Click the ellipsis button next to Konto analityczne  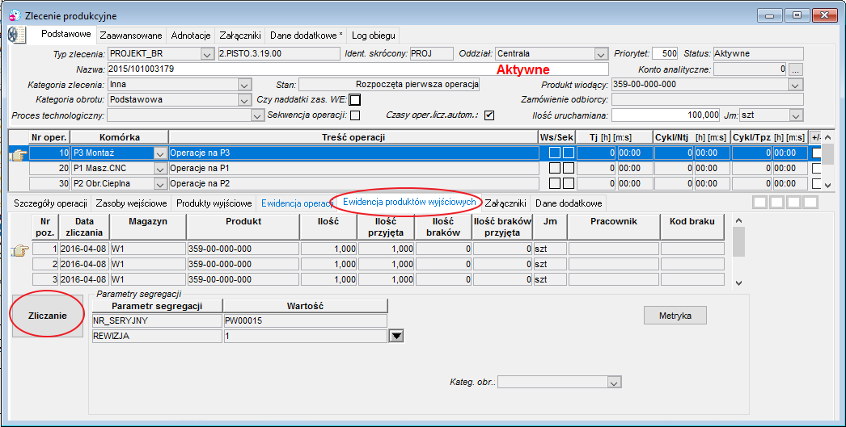(797, 69)
